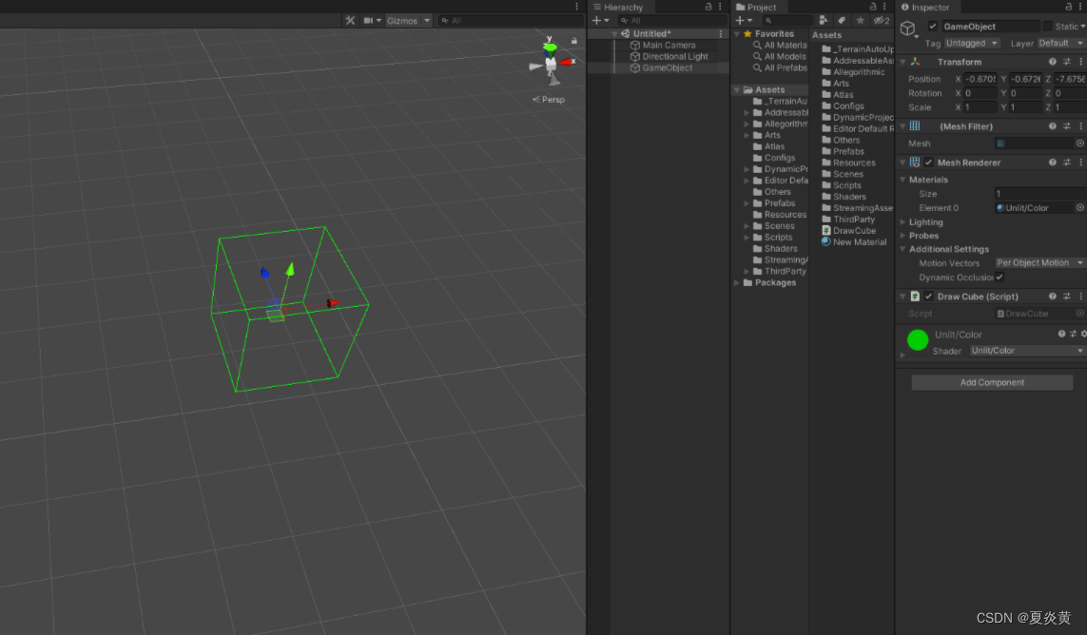Click the Add Component button
1087x635 pixels.
(x=992, y=383)
